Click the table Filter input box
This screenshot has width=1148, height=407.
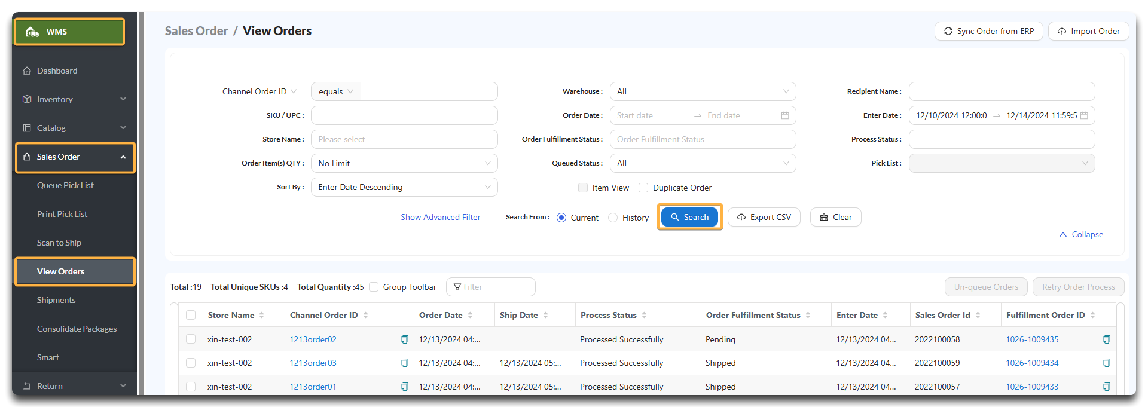pyautogui.click(x=491, y=287)
